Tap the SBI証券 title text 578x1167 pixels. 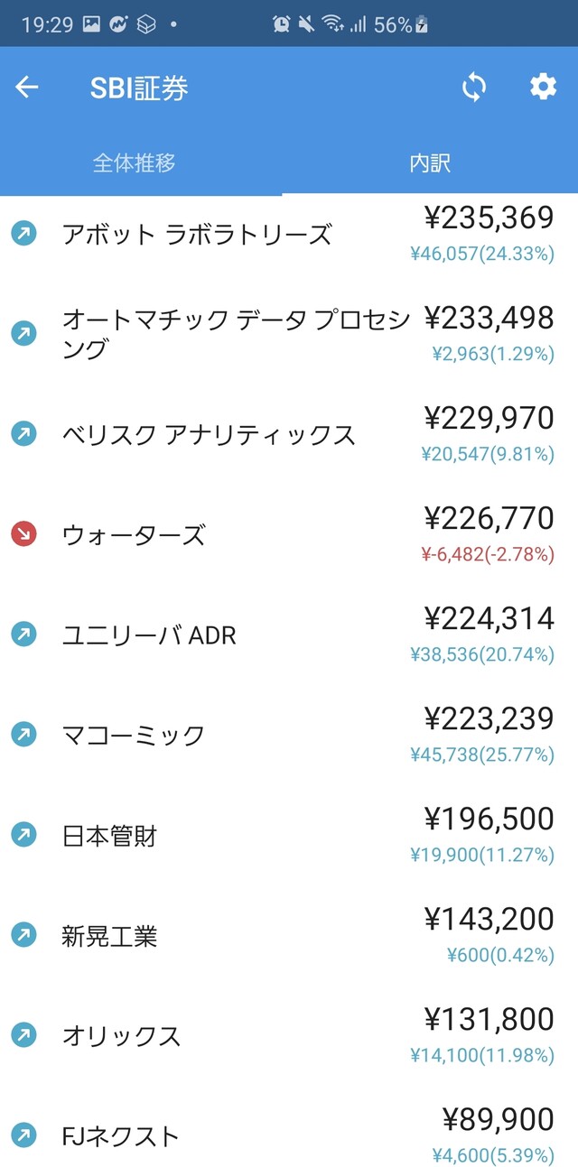(139, 88)
